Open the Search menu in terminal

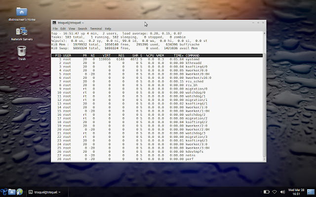[x=82, y=29]
